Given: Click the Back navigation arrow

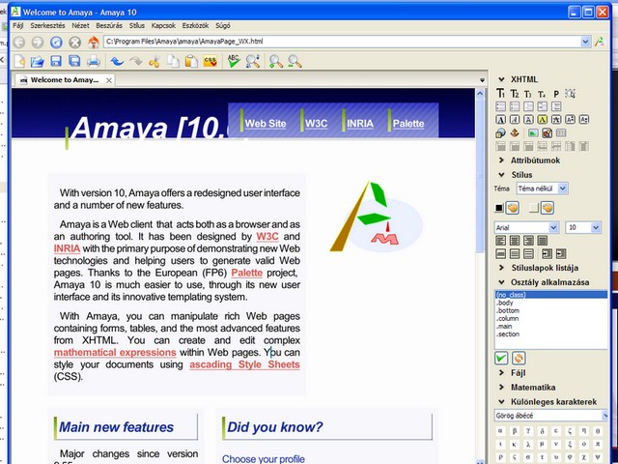Looking at the screenshot, I should coord(19,42).
